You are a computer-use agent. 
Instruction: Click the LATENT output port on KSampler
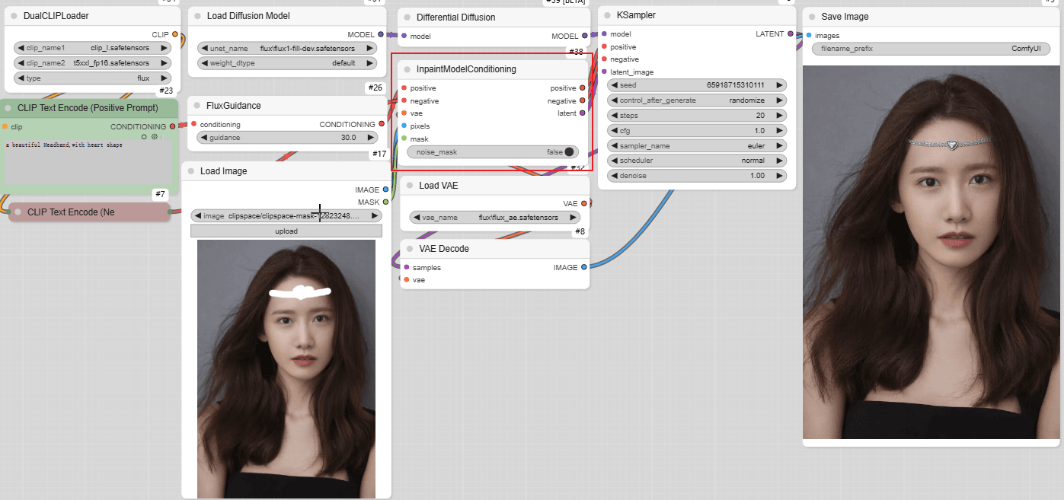[x=791, y=34]
